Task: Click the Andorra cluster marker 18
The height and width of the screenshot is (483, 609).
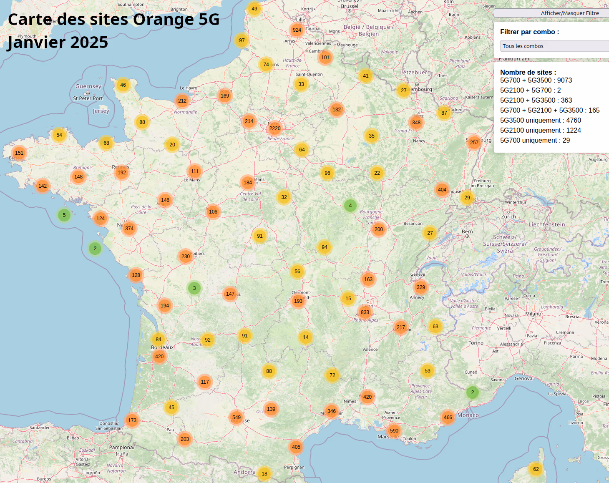Action: click(x=264, y=474)
